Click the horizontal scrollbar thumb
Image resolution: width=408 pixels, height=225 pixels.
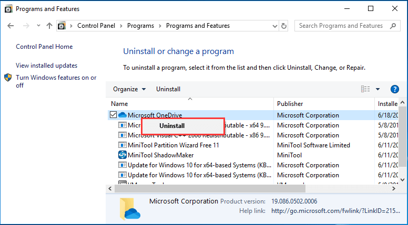click(210, 189)
